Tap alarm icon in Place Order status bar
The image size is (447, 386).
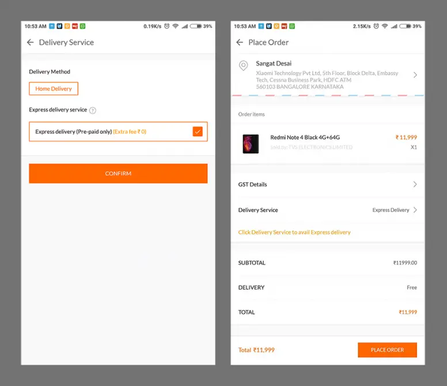376,27
